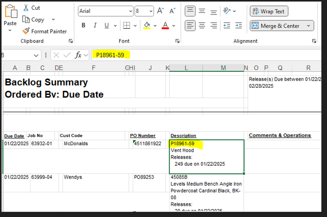Select Top Align icon
The image size is (327, 217).
point(190,11)
